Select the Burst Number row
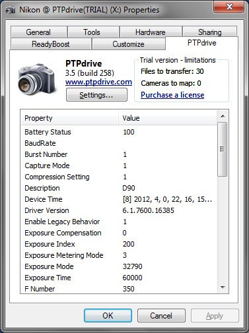 click(119, 154)
